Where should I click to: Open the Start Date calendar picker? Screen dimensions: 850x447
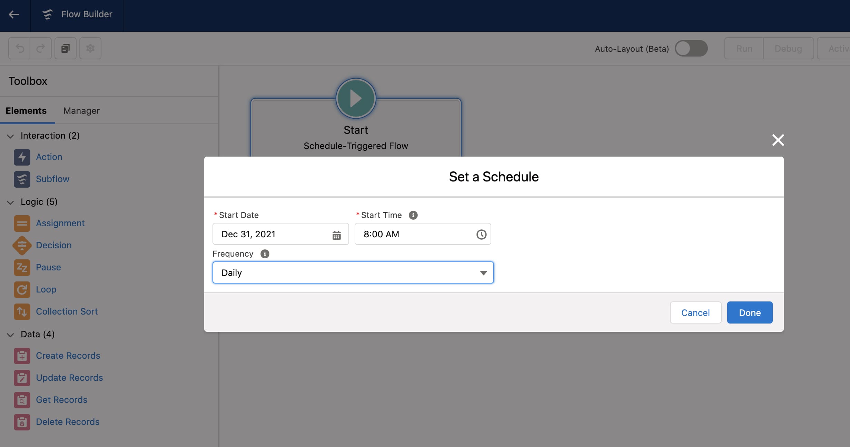[336, 234]
